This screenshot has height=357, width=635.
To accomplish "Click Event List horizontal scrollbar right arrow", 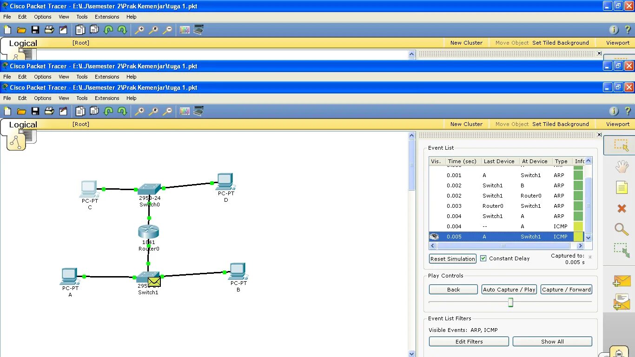I will [581, 246].
